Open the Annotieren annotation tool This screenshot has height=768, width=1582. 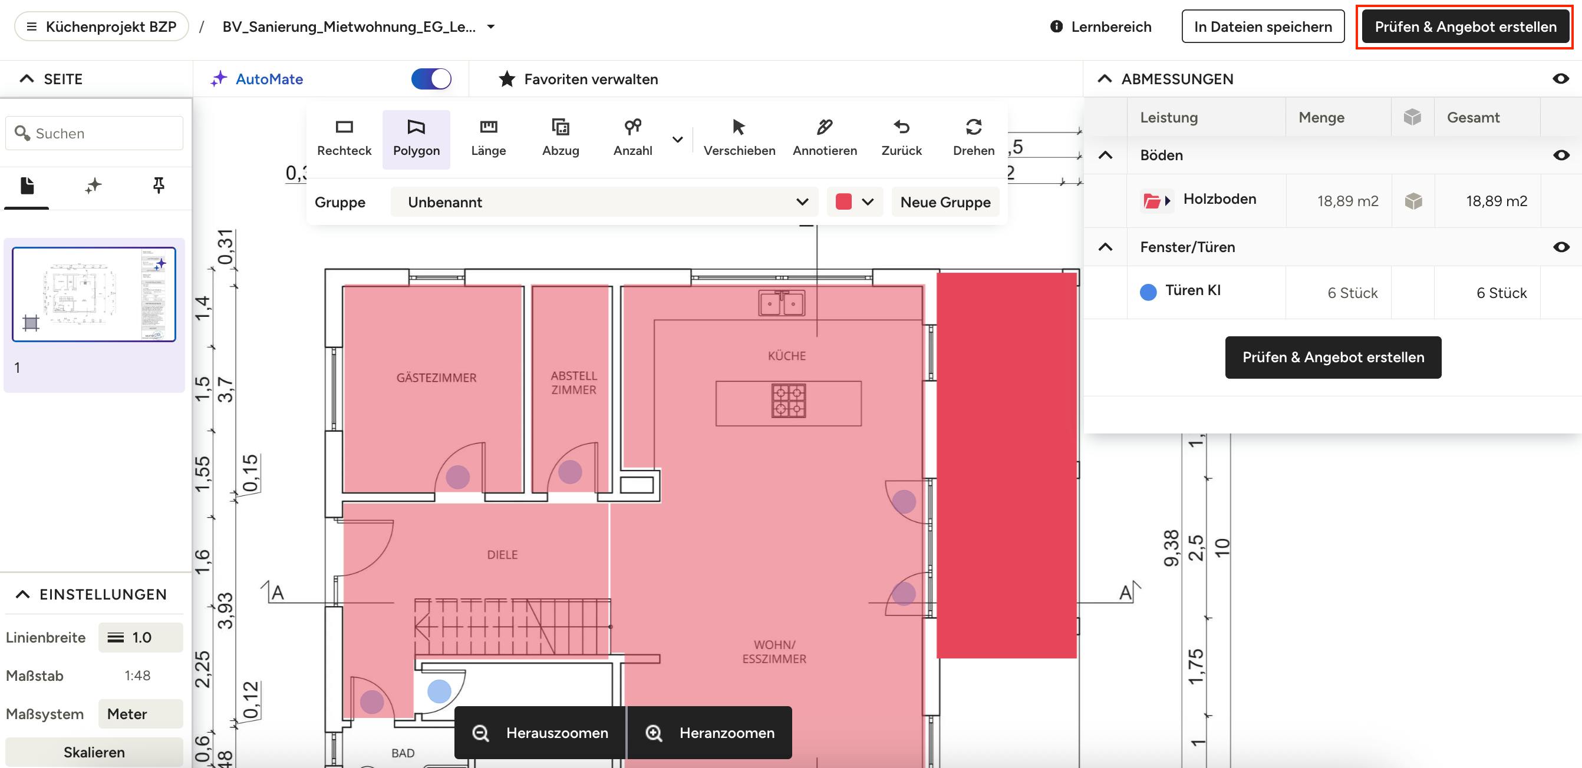pos(824,138)
